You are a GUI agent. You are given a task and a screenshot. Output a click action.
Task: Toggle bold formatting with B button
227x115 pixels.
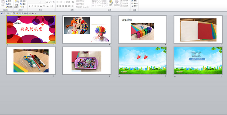(x=30, y=6)
